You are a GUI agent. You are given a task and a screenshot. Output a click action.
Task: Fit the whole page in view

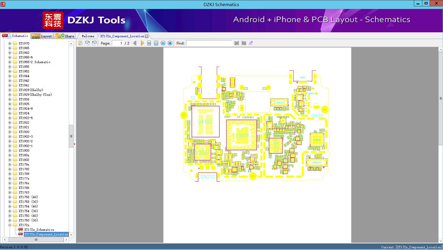[x=156, y=43]
